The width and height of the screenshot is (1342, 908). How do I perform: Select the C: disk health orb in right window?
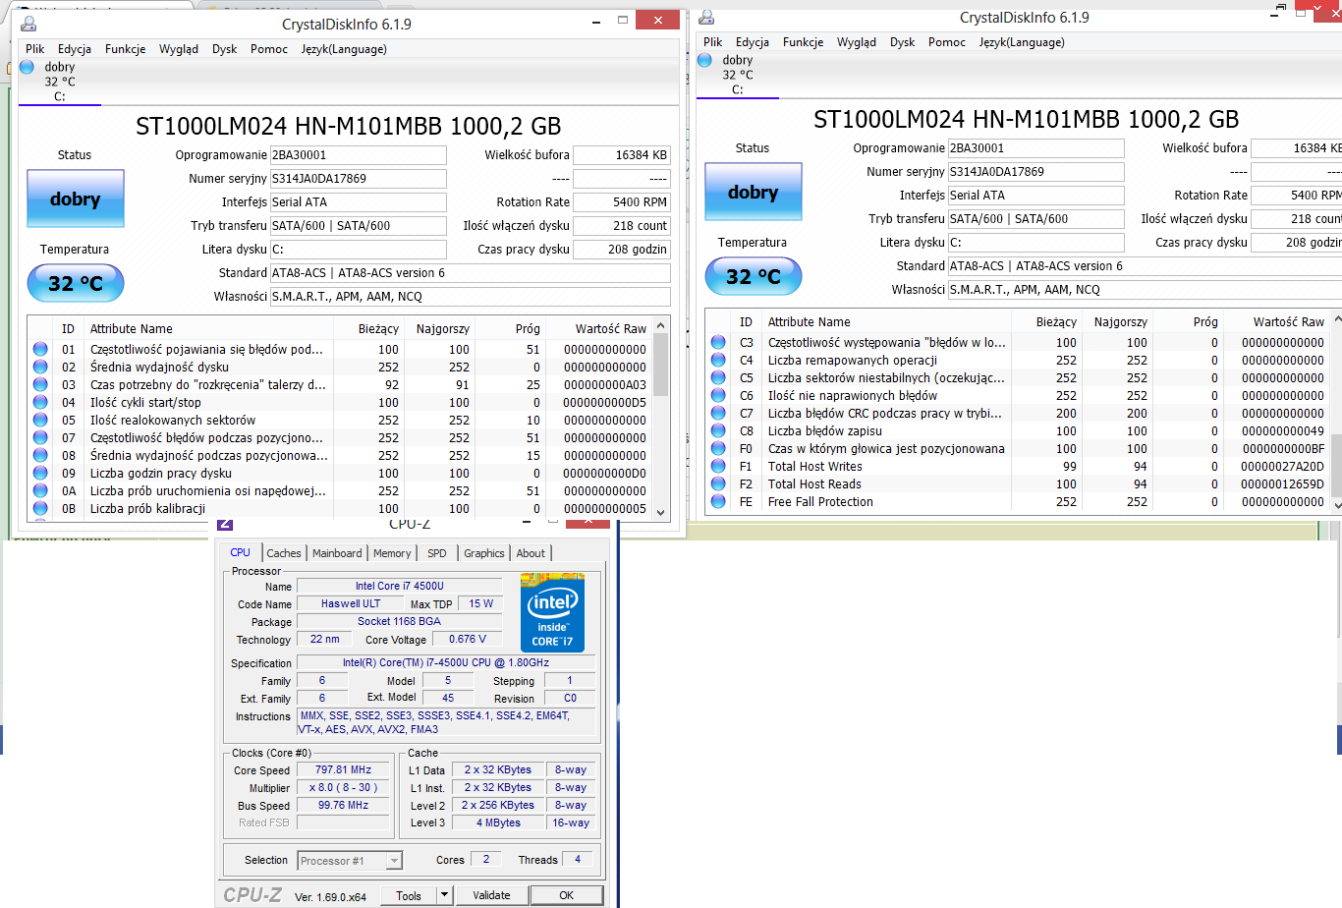pos(704,60)
